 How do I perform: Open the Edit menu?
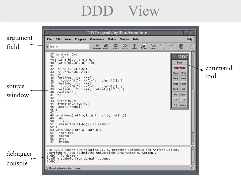tap(58, 39)
